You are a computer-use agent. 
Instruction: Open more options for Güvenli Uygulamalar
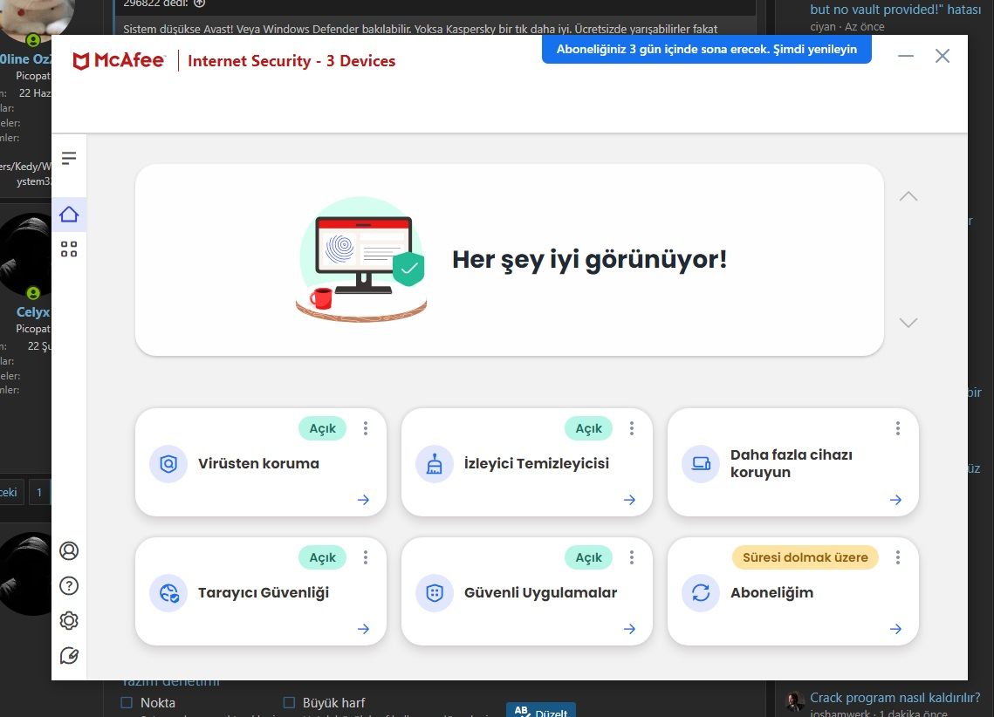click(x=632, y=557)
